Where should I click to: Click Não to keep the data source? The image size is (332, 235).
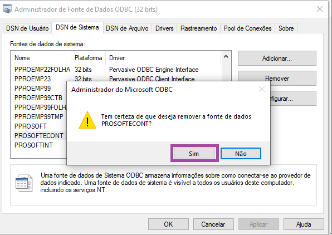click(x=241, y=154)
